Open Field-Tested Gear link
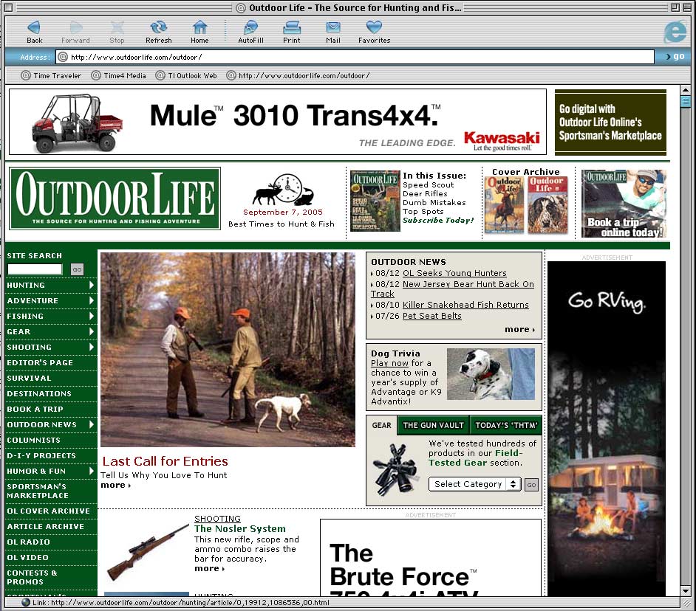The height and width of the screenshot is (611, 696). pos(475,458)
